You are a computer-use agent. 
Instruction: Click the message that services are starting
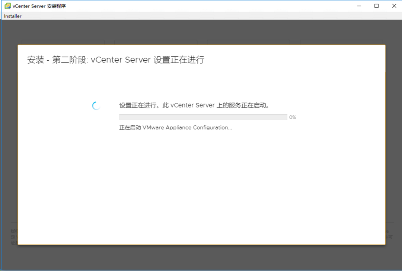point(195,105)
